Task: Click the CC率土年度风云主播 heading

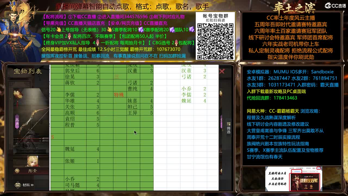Action: (291, 18)
